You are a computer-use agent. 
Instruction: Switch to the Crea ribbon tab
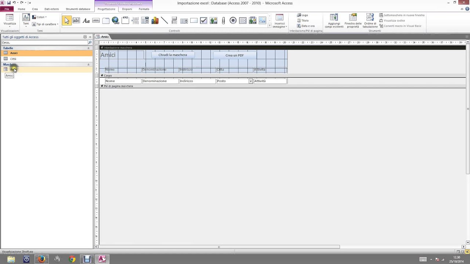coord(35,9)
